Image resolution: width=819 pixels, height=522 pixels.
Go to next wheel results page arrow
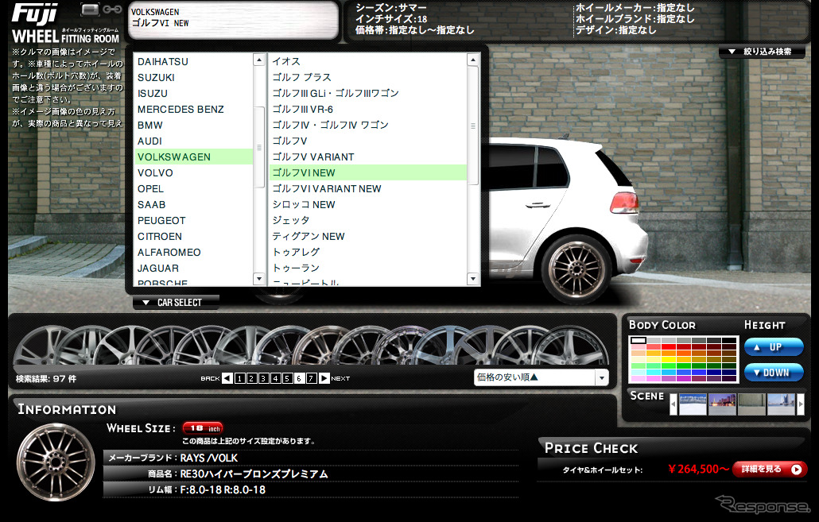coord(324,378)
